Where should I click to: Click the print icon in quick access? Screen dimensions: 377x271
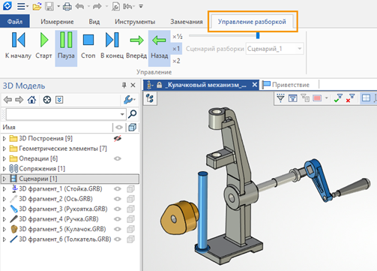67,6
